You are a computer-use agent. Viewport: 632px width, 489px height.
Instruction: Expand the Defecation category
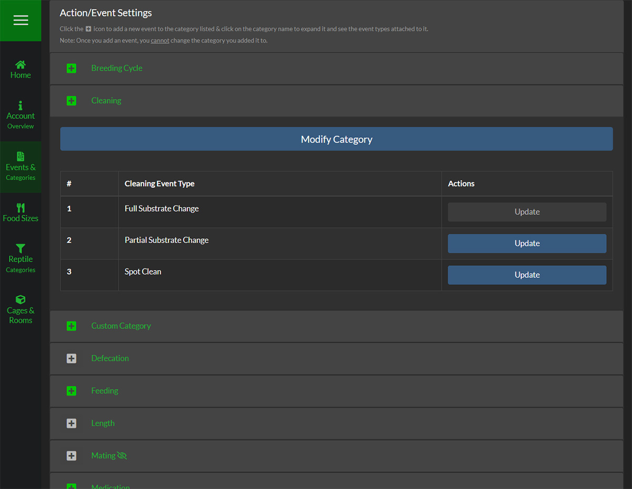[110, 358]
